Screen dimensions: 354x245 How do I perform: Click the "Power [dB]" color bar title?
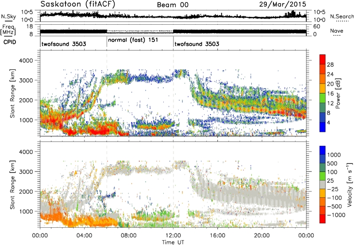338,93
